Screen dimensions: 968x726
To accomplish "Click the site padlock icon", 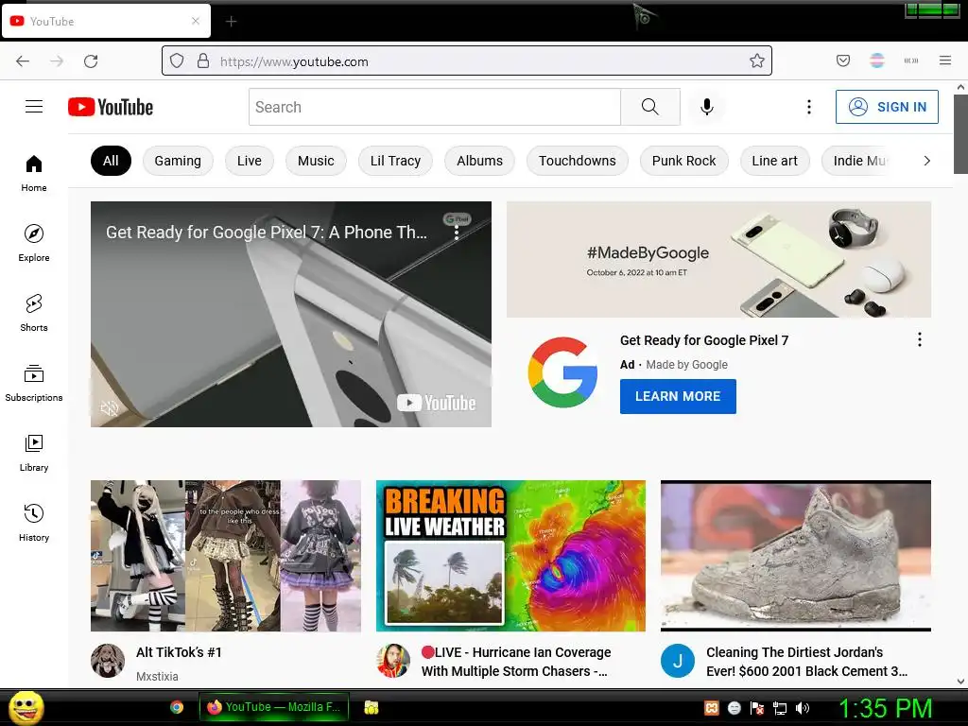I will point(203,60).
